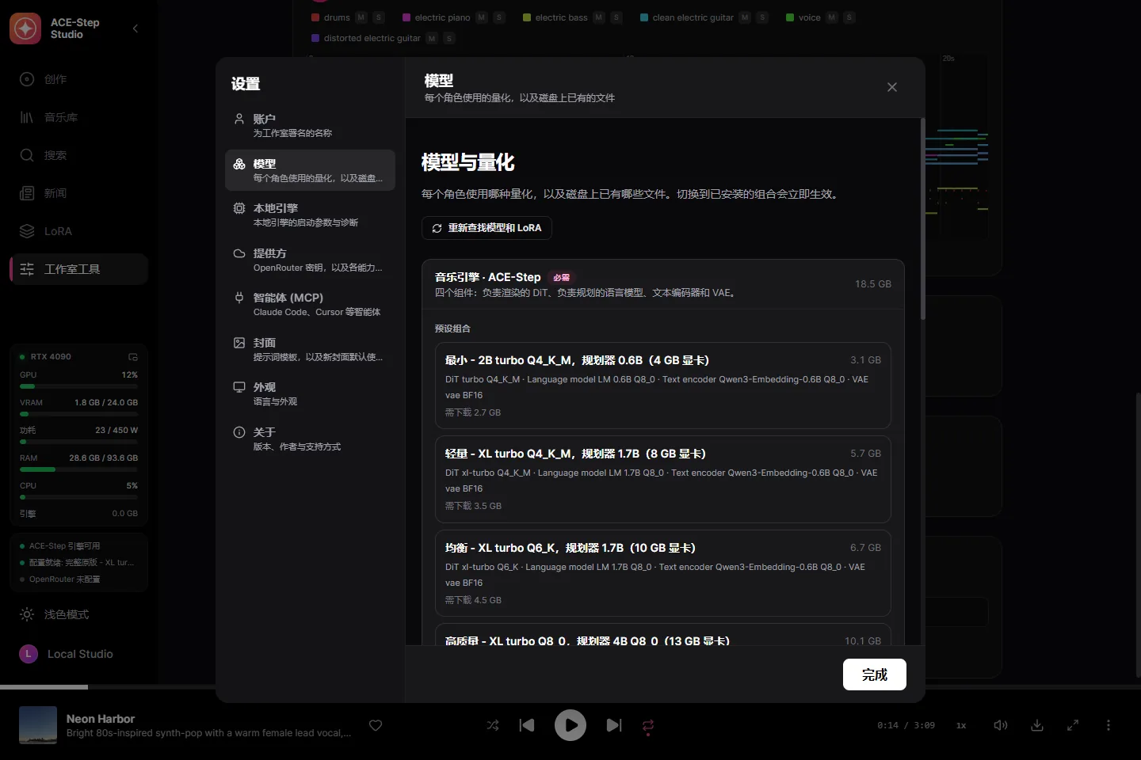This screenshot has width=1141, height=760.
Task: Click the voice track green color swatch
Action: (x=790, y=17)
